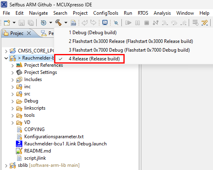Click the Step Over icon
213x170 pixels.
(174, 23)
